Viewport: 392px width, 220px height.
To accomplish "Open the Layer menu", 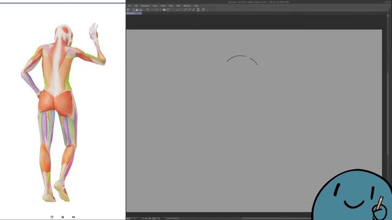I will pos(155,5).
